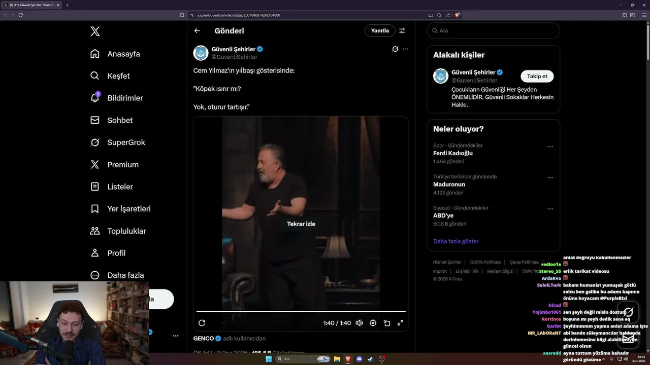This screenshot has height=365, width=650.
Task: Open Güvenli Şehirler profile from post header
Action: click(234, 49)
